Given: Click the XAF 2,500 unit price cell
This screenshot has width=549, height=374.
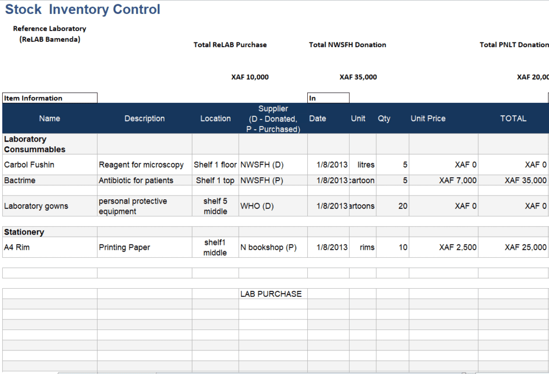Looking at the screenshot, I should tap(443, 248).
